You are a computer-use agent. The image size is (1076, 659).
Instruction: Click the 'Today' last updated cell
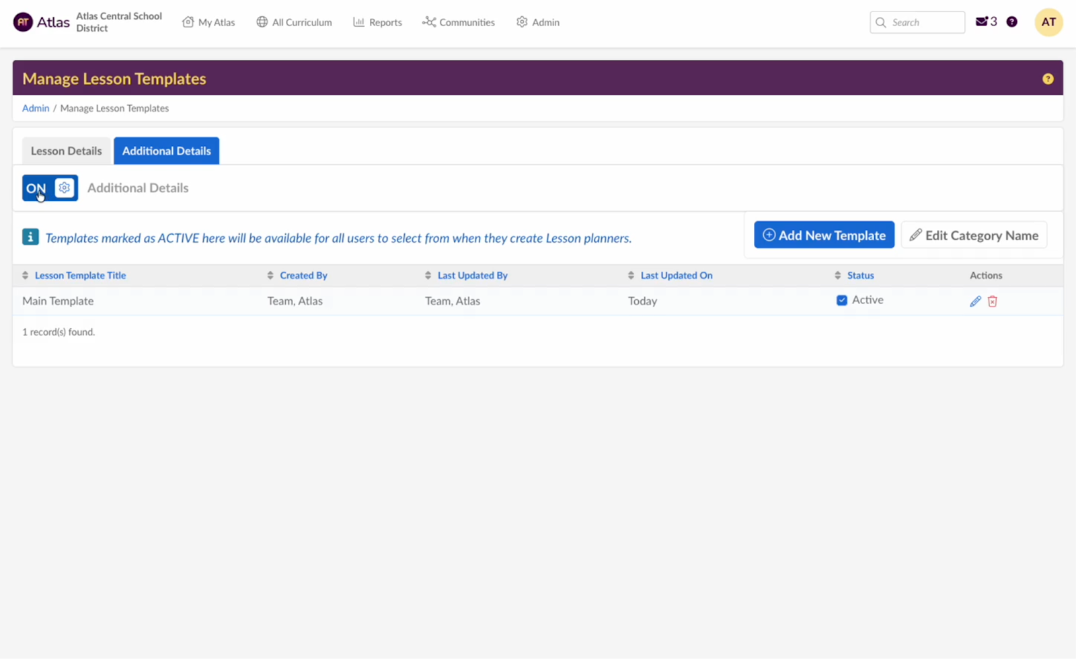click(x=642, y=301)
